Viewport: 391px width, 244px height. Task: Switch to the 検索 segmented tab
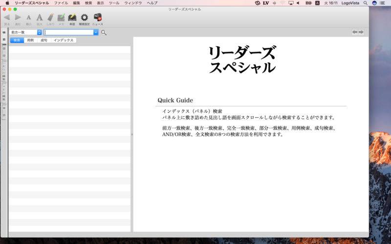pyautogui.click(x=17, y=41)
